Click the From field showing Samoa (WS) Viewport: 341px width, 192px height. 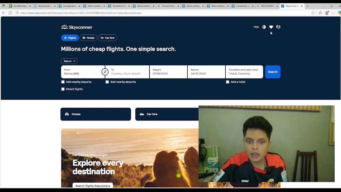[83, 72]
